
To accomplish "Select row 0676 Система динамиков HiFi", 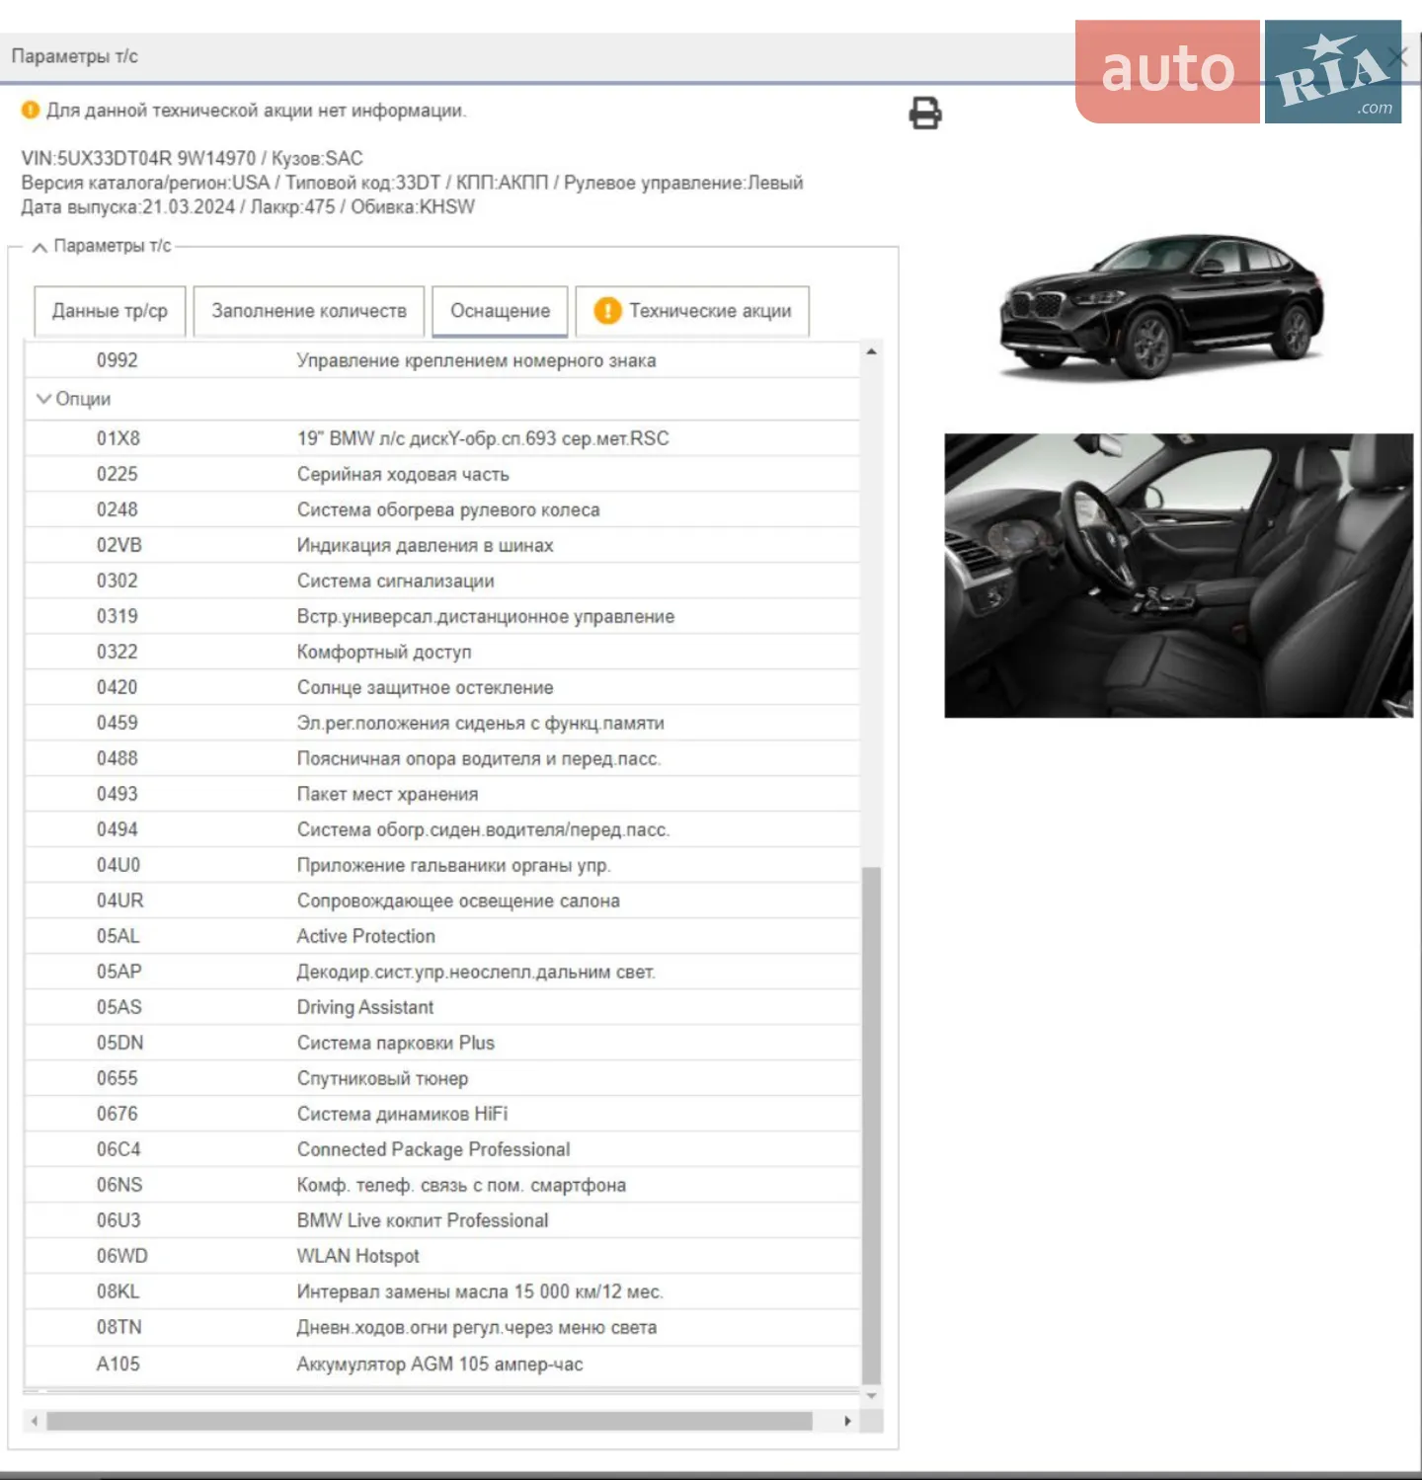I will 442,1114.
